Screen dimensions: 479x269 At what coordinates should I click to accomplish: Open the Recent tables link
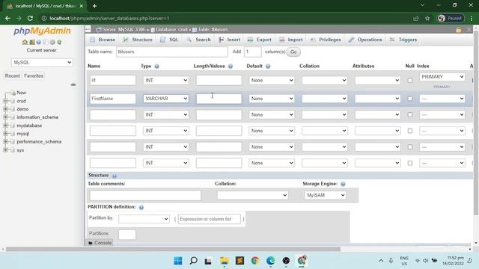click(x=13, y=76)
